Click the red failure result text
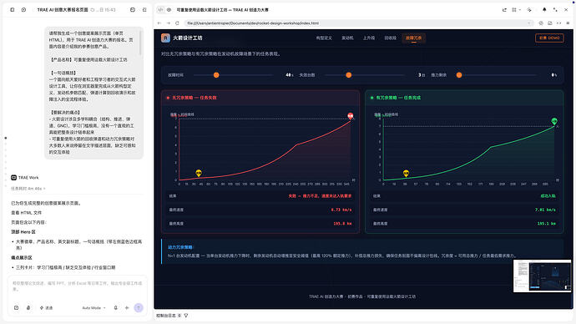Screen dimensions: 576x324 coord(320,196)
